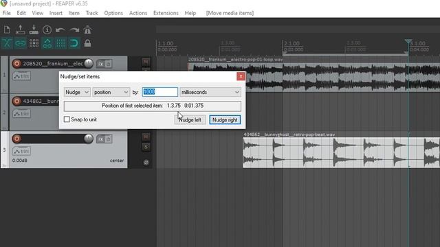Open the Edit menu
Image resolution: width=440 pixels, height=247 pixels.
pyautogui.click(x=21, y=13)
